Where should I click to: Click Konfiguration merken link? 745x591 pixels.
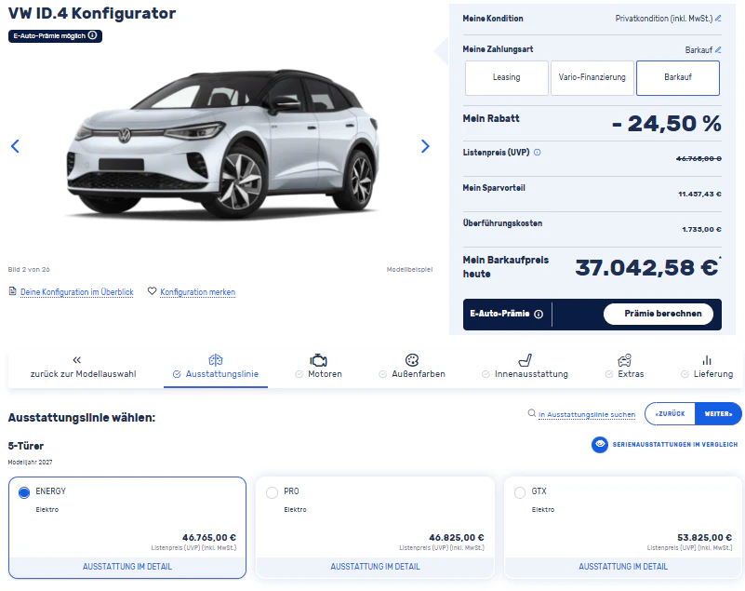198,292
